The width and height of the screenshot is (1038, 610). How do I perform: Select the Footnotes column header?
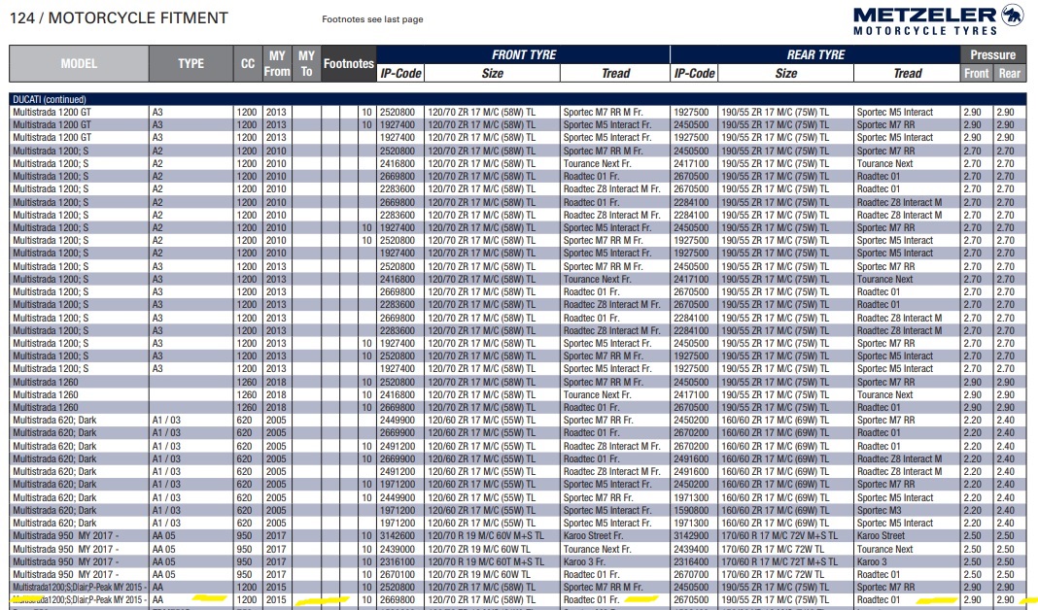(348, 64)
